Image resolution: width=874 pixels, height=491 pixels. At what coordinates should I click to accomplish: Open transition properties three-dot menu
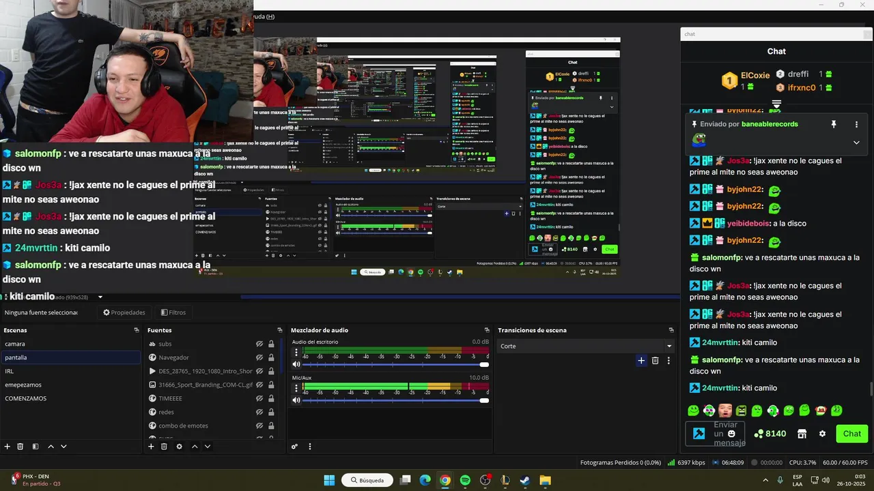668,360
